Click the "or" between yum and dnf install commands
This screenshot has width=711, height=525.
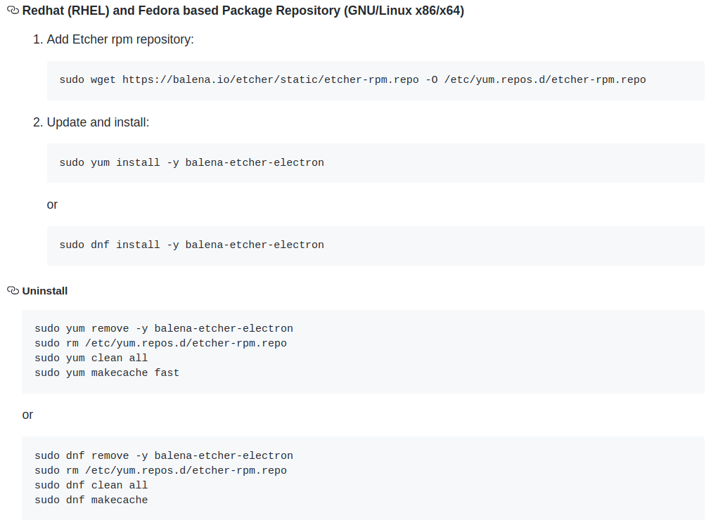point(52,205)
